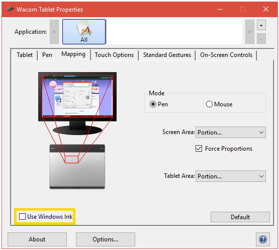Click the Wacom tablet title bar icon
The image size is (279, 250).
10,9
